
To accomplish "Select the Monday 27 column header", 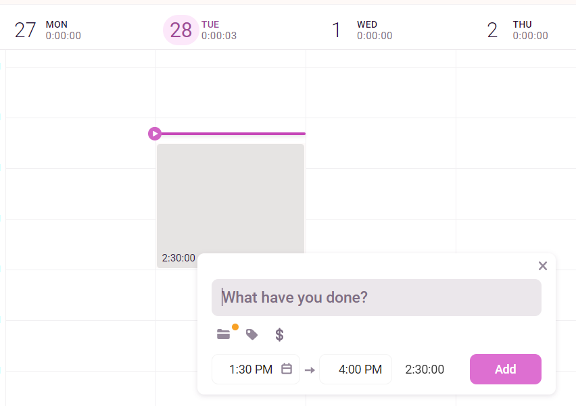I will [48, 30].
